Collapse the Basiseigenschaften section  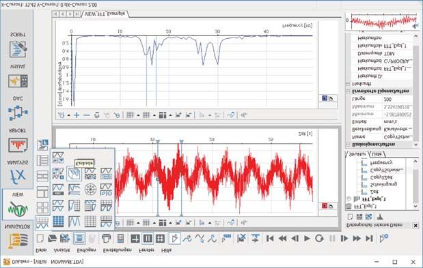[348, 145]
